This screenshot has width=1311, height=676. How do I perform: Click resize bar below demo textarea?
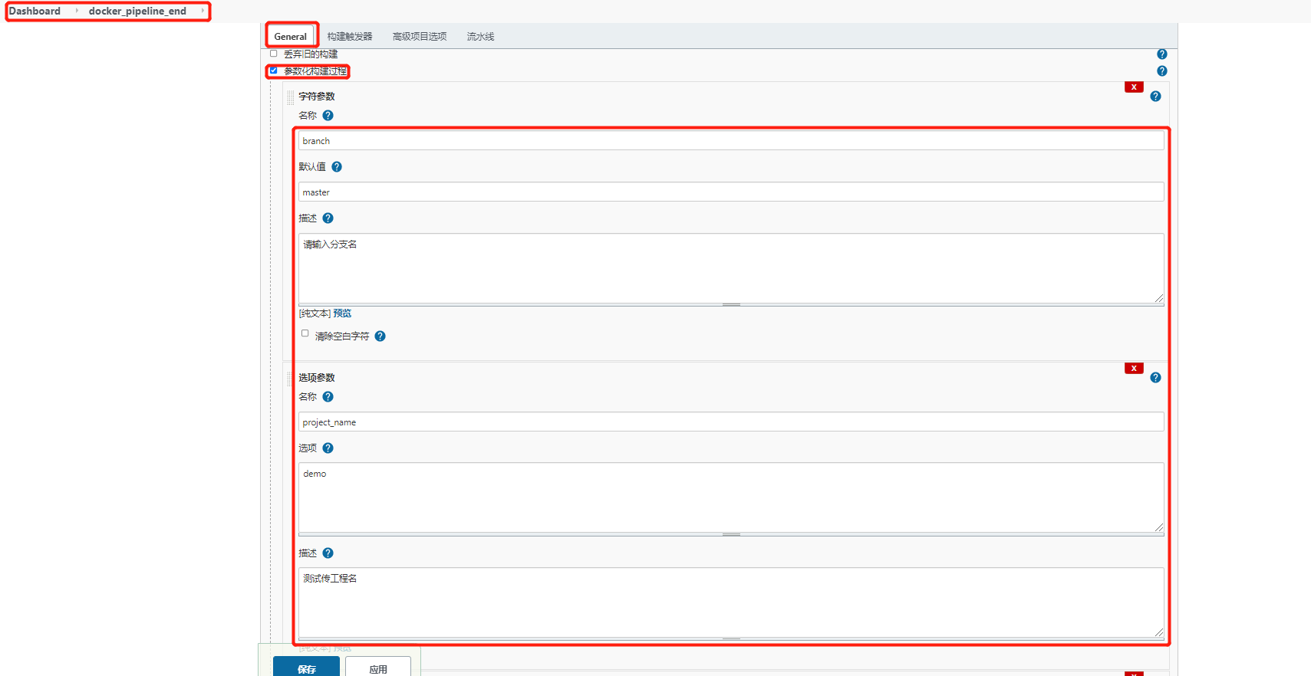tap(731, 535)
